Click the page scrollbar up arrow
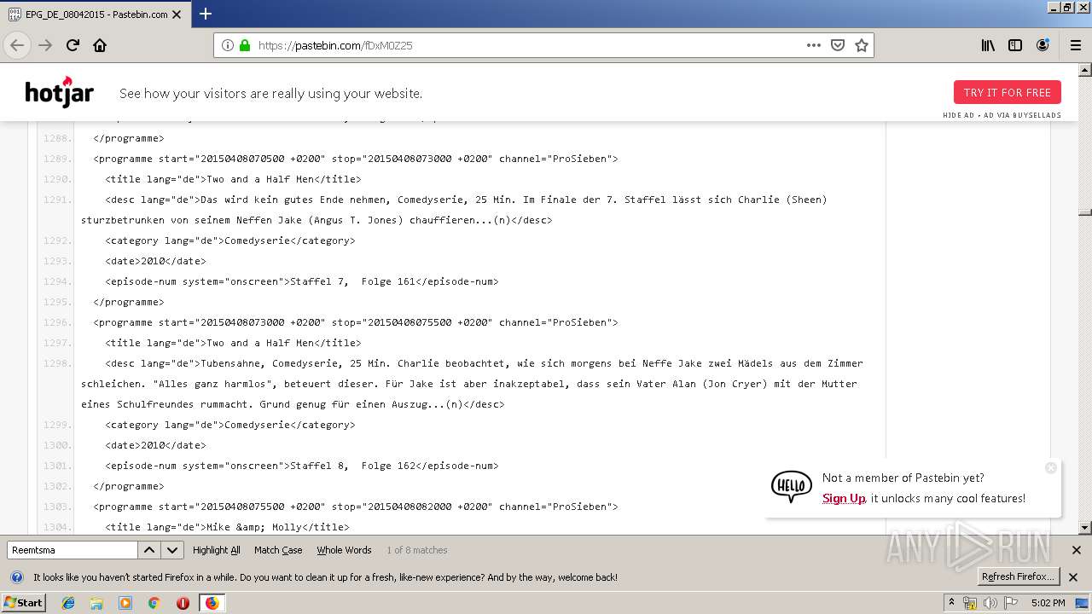The width and height of the screenshot is (1092, 614). pyautogui.click(x=1085, y=70)
